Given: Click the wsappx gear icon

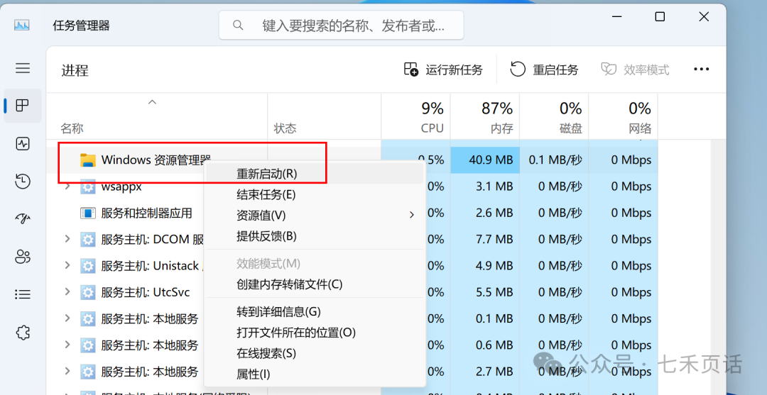Looking at the screenshot, I should point(87,187).
